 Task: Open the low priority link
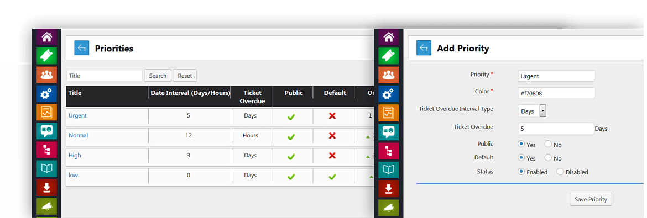(73, 175)
